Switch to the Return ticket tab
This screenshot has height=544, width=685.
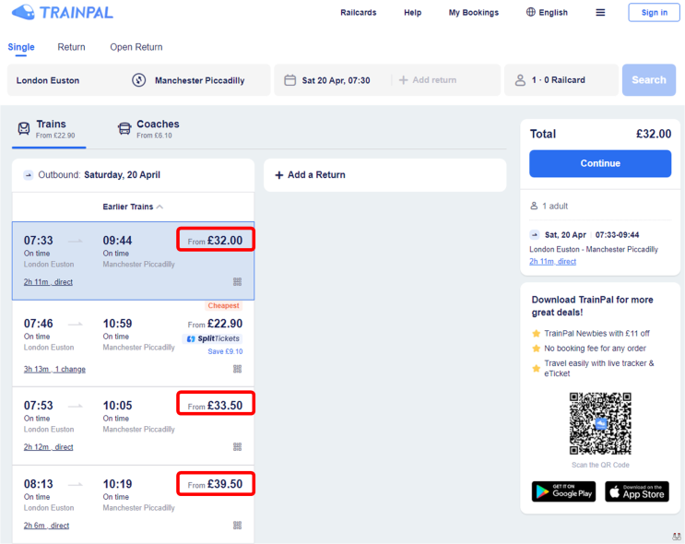(71, 47)
